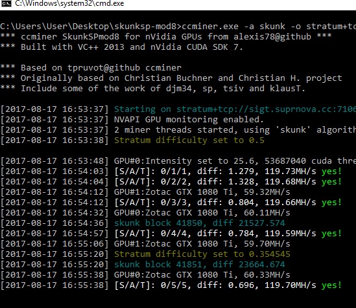
Task: Click the 0/5/5 share result line
Action: (171, 285)
